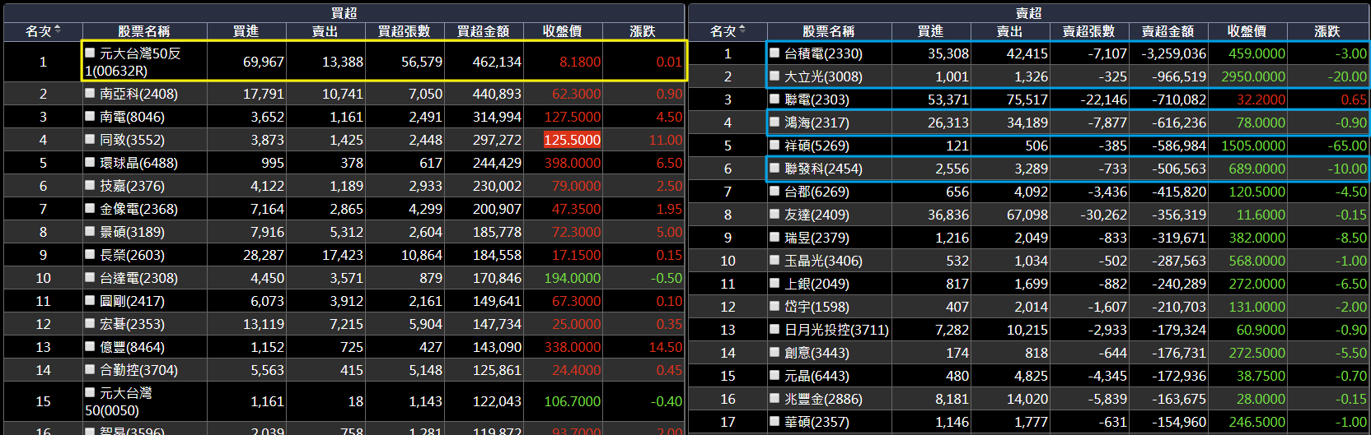The image size is (1371, 435).
Task: Select the 宏碁(2353) checkbox
Action: click(x=90, y=323)
